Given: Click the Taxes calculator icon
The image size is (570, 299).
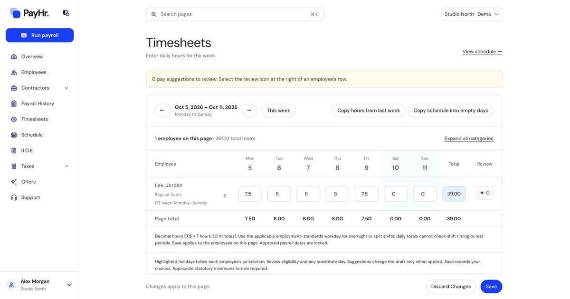Looking at the screenshot, I should click(14, 166).
